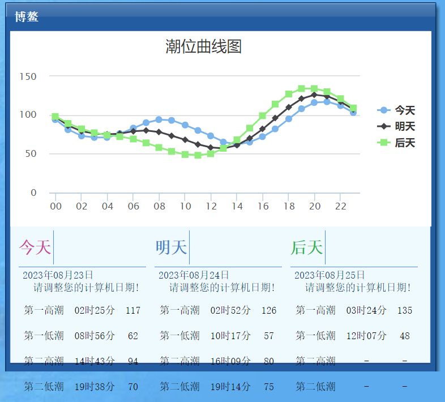Click the 明天 black diamond data point at hour 20
Viewport: 445px width, 402px height.
(314, 95)
